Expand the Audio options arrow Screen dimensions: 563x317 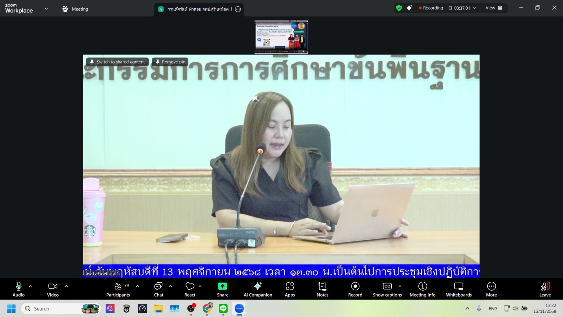30,286
